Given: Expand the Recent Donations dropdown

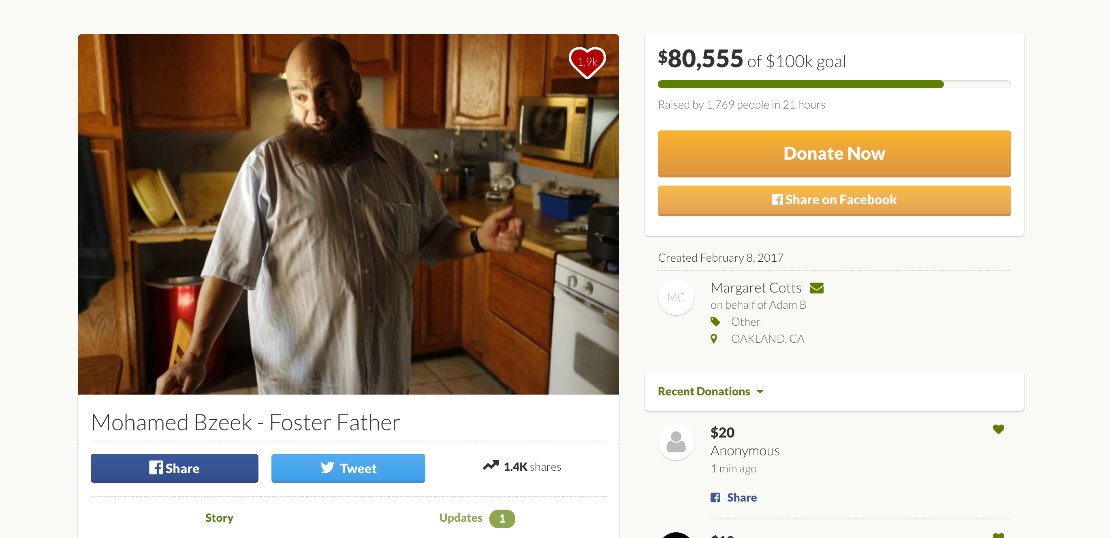Looking at the screenshot, I should pos(710,391).
